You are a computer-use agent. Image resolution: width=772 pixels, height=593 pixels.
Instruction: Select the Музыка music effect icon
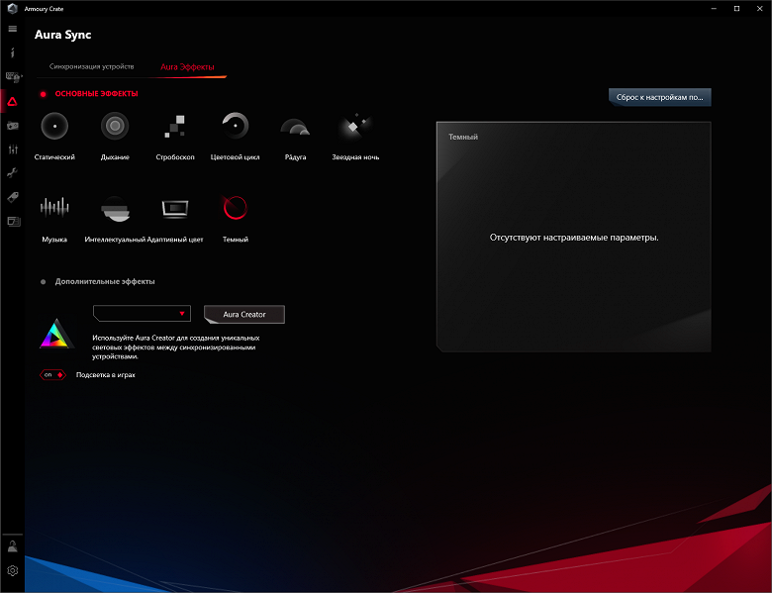[x=54, y=207]
